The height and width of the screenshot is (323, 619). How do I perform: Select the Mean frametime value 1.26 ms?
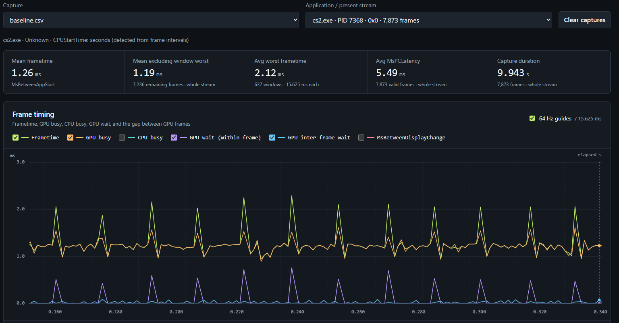coord(26,73)
